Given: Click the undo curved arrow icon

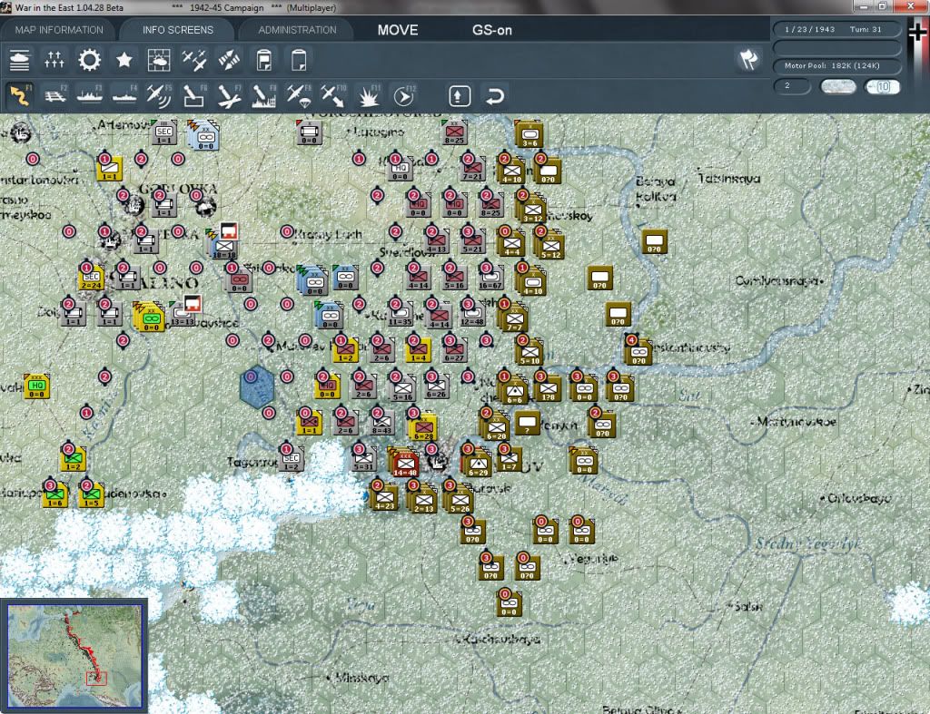Looking at the screenshot, I should 494,95.
